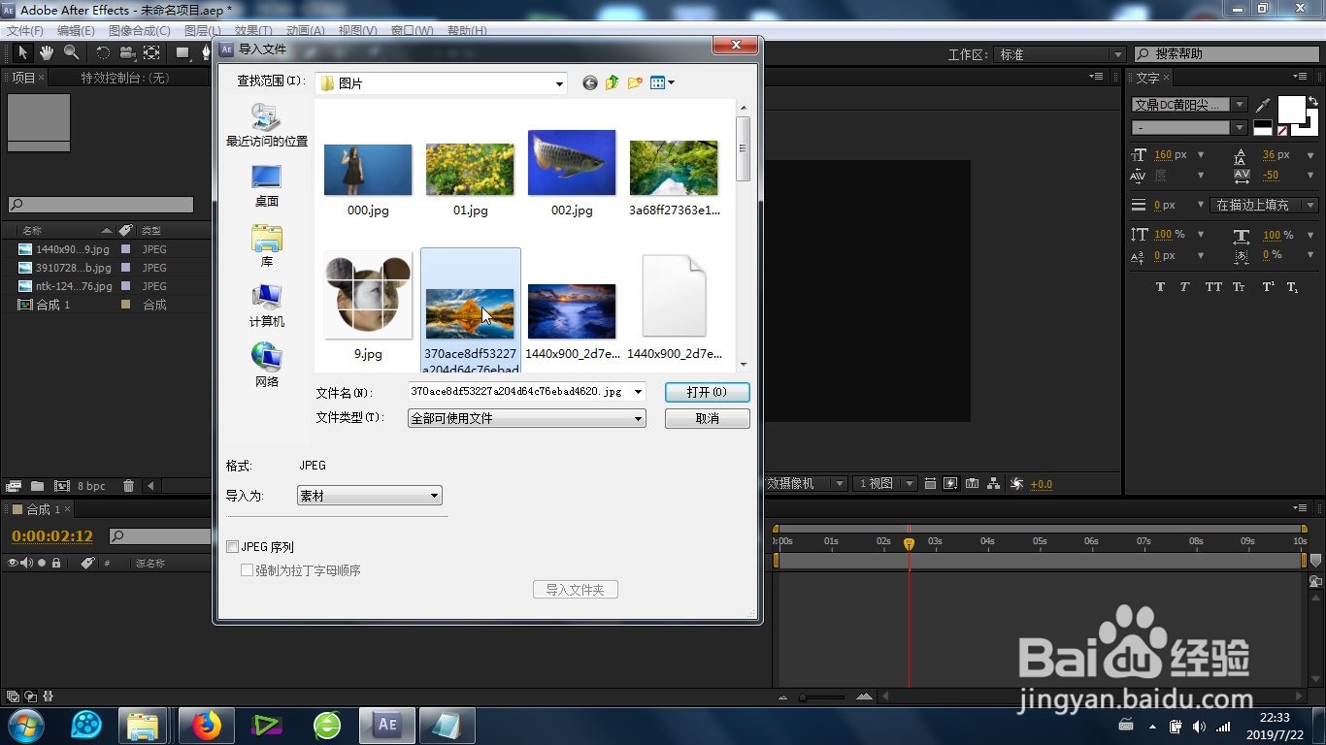Image resolution: width=1326 pixels, height=745 pixels.
Task: Activate the Unified Camera tool
Action: coord(127,52)
